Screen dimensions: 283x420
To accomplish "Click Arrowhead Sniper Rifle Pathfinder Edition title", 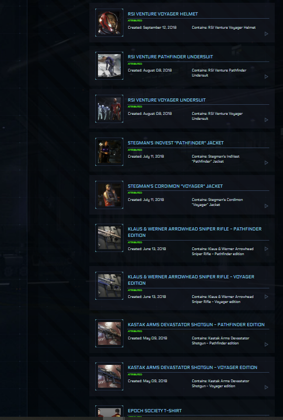I will 195,232.
